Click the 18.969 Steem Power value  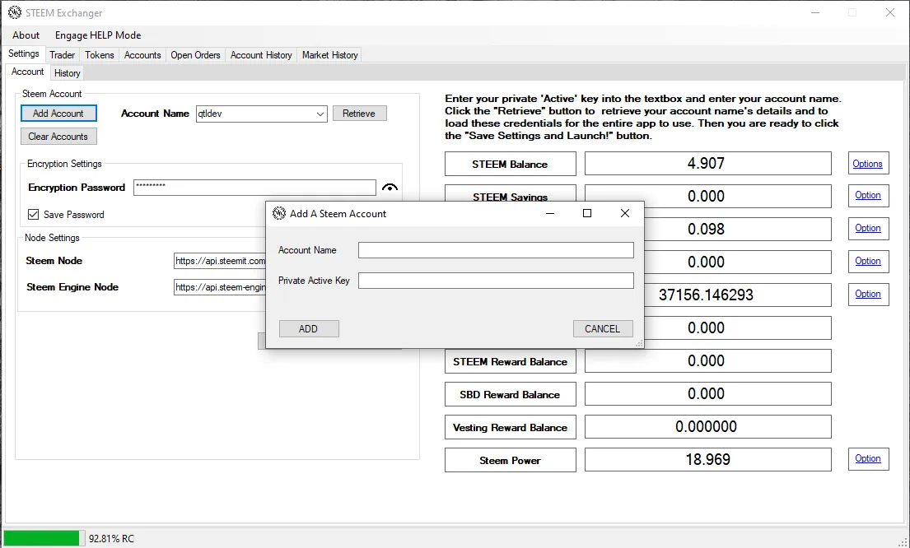707,460
